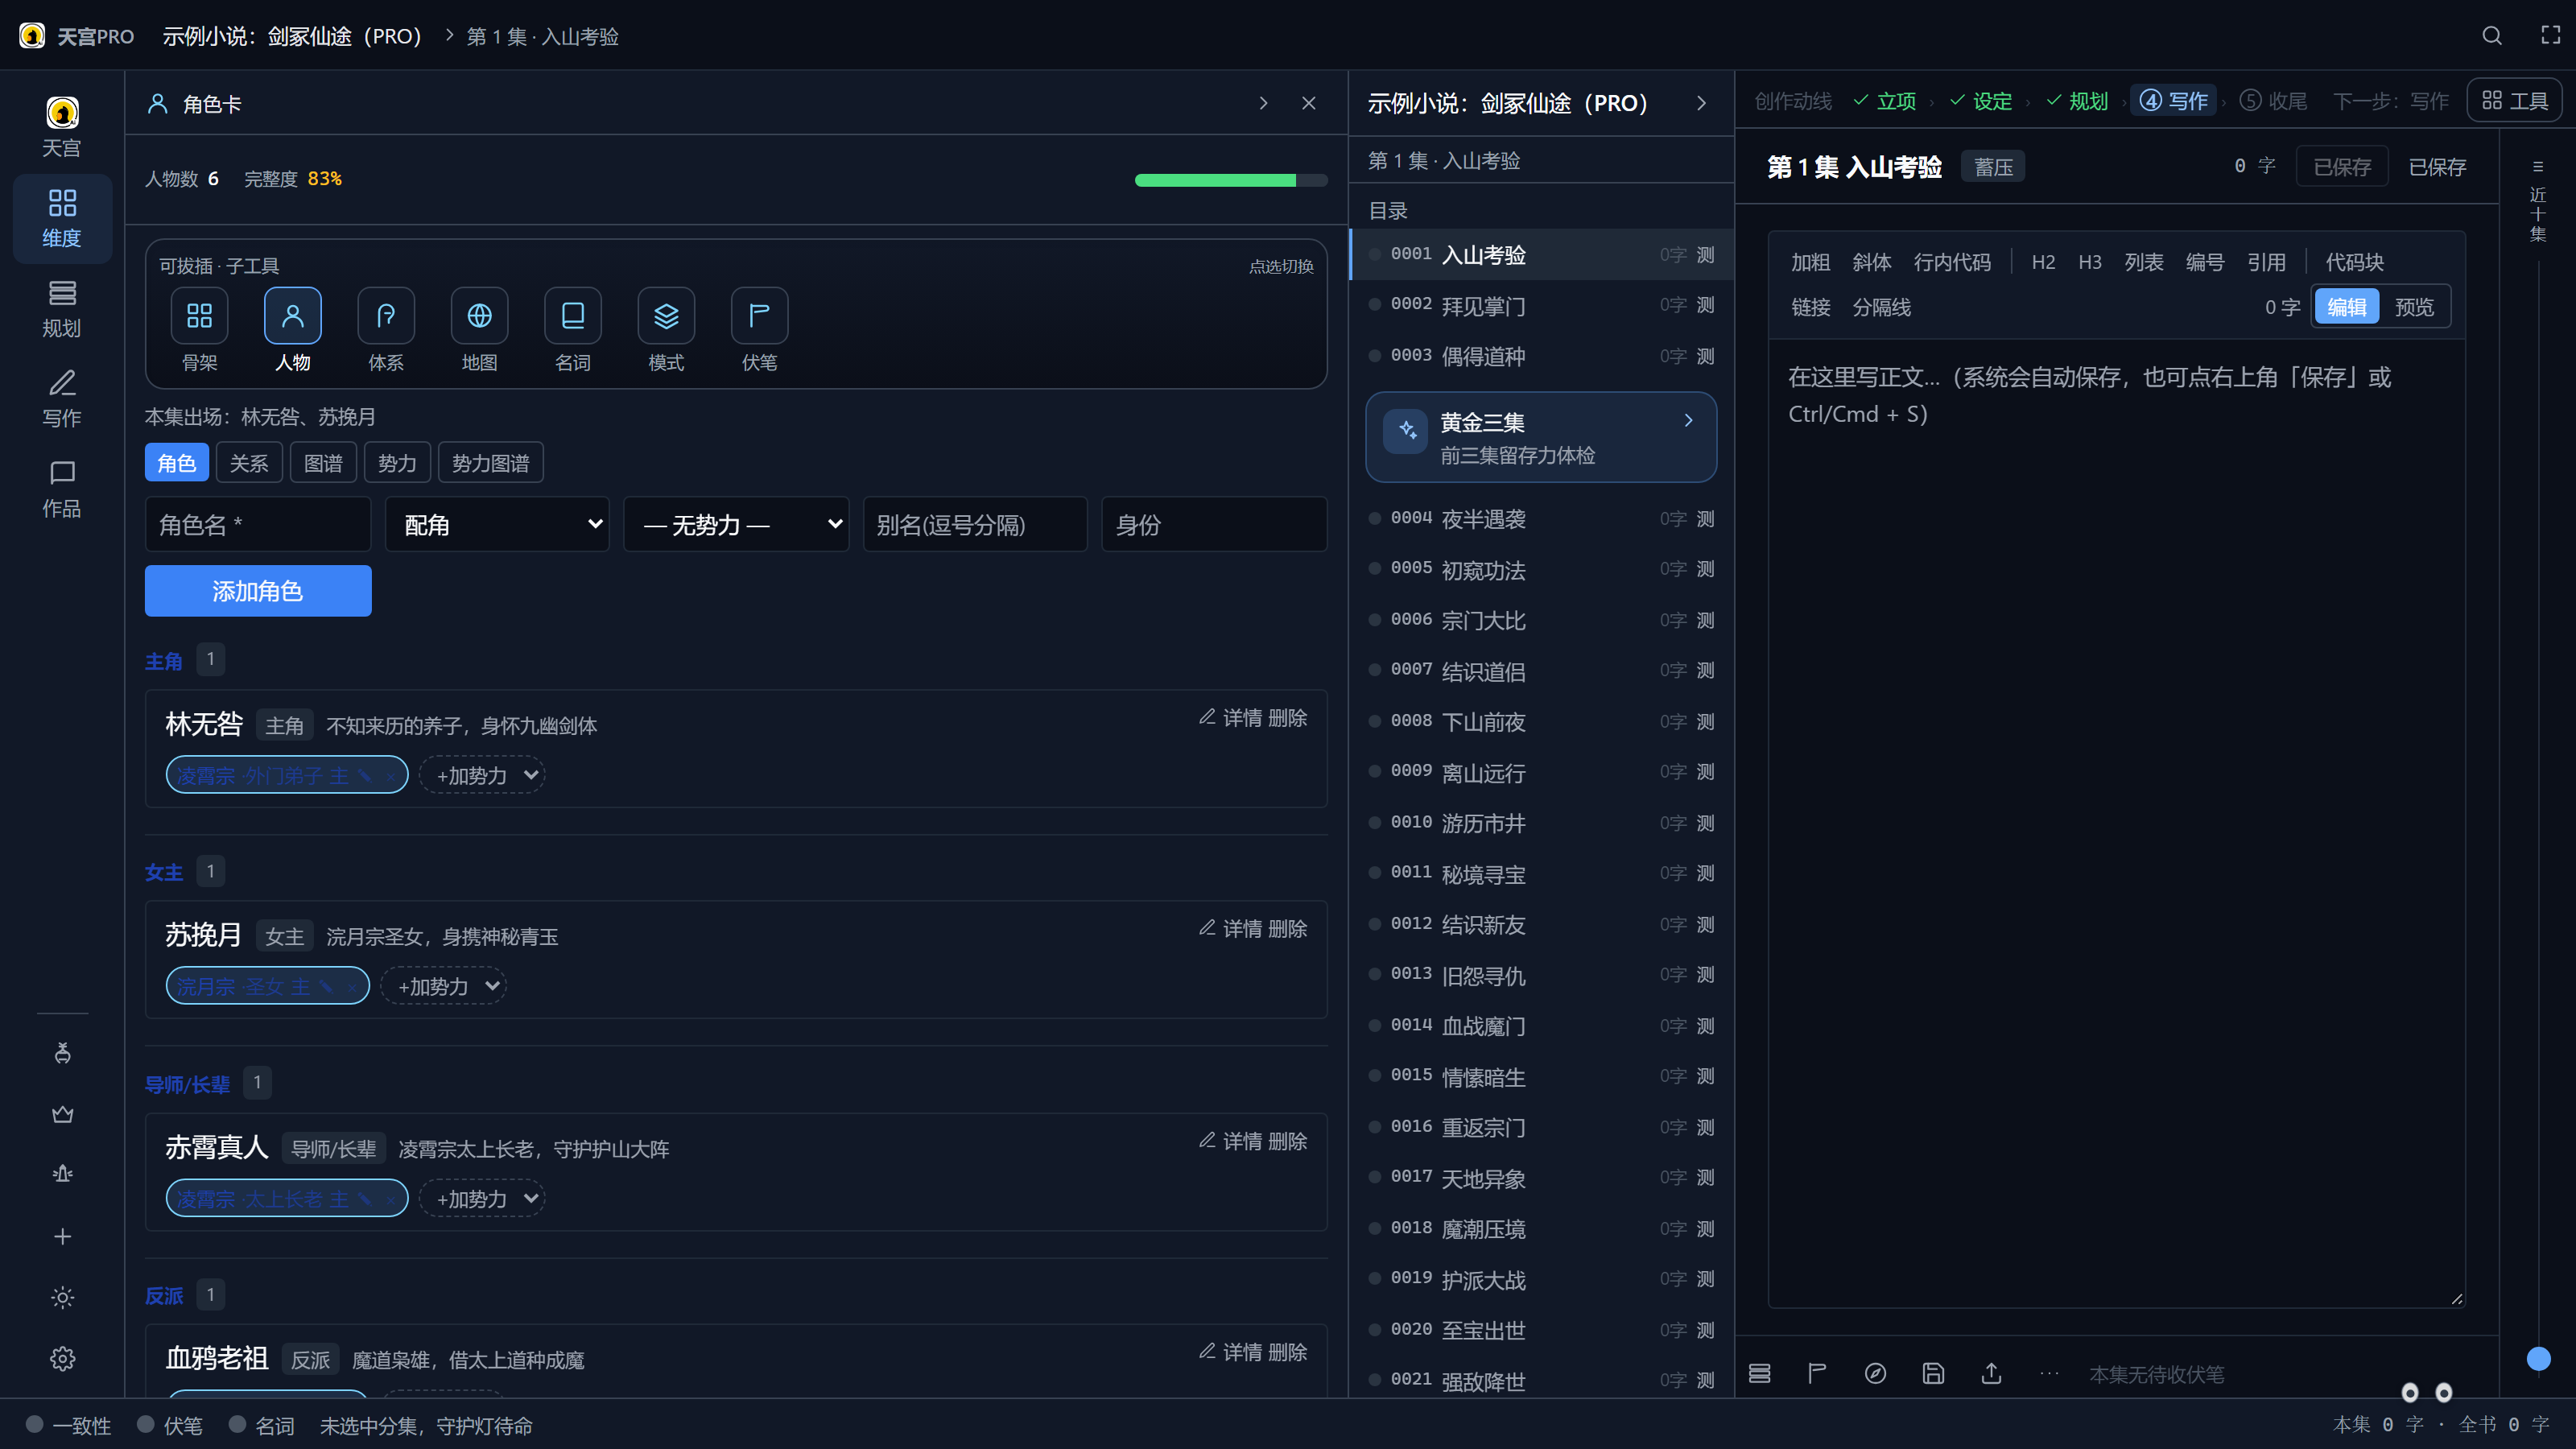Screen dimensions: 2576x1449
Task: Open the 体系 sub-tool
Action: 386,316
